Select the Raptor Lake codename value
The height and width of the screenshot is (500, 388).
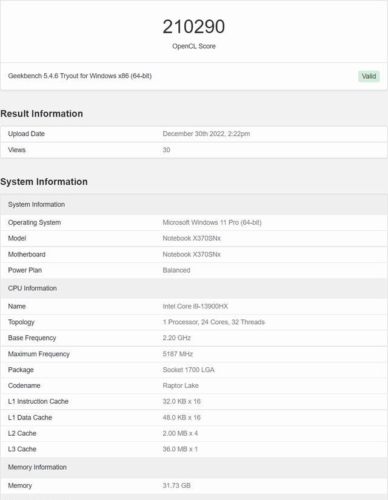[x=181, y=385]
